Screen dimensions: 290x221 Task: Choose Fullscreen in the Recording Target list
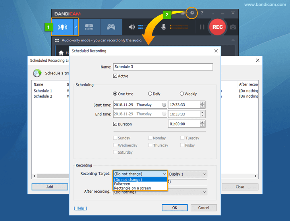pyautogui.click(x=140, y=184)
